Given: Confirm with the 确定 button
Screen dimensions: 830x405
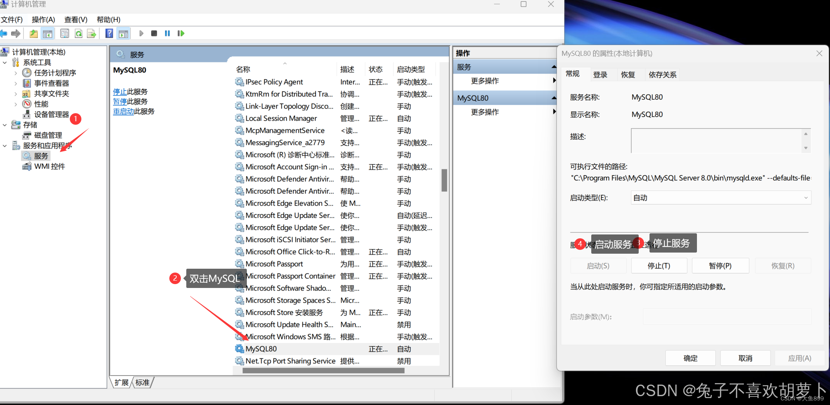Looking at the screenshot, I should point(690,358).
